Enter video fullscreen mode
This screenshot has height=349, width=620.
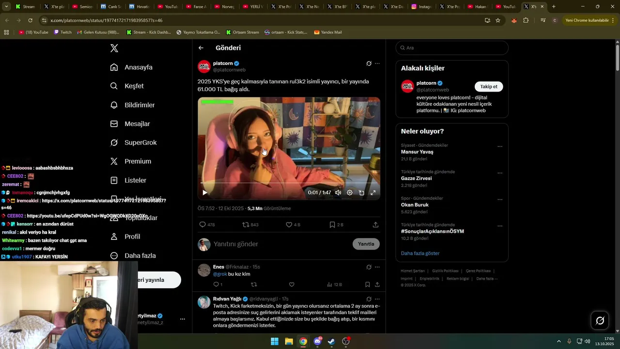(373, 192)
